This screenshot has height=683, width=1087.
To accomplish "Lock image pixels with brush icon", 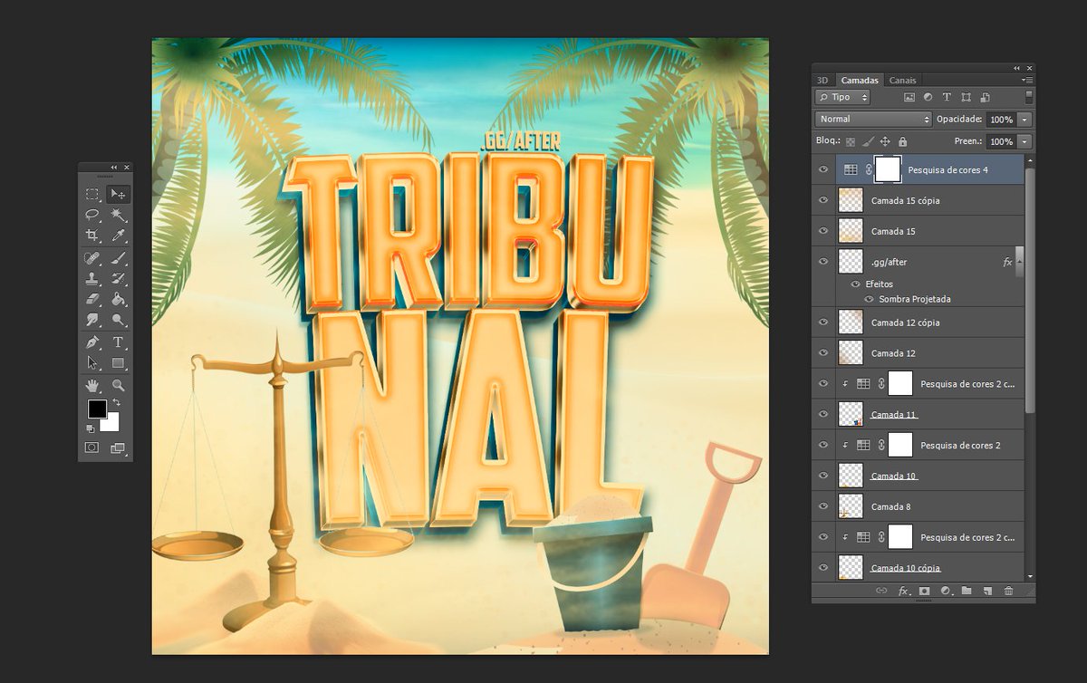I will (x=868, y=142).
